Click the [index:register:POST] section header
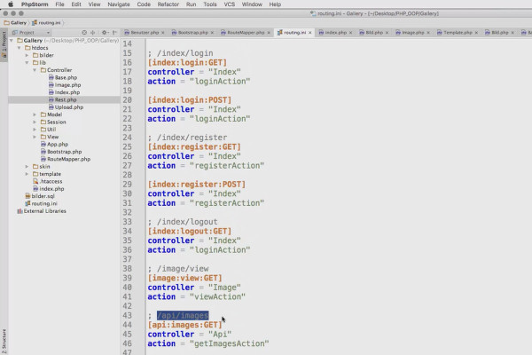 coord(197,184)
